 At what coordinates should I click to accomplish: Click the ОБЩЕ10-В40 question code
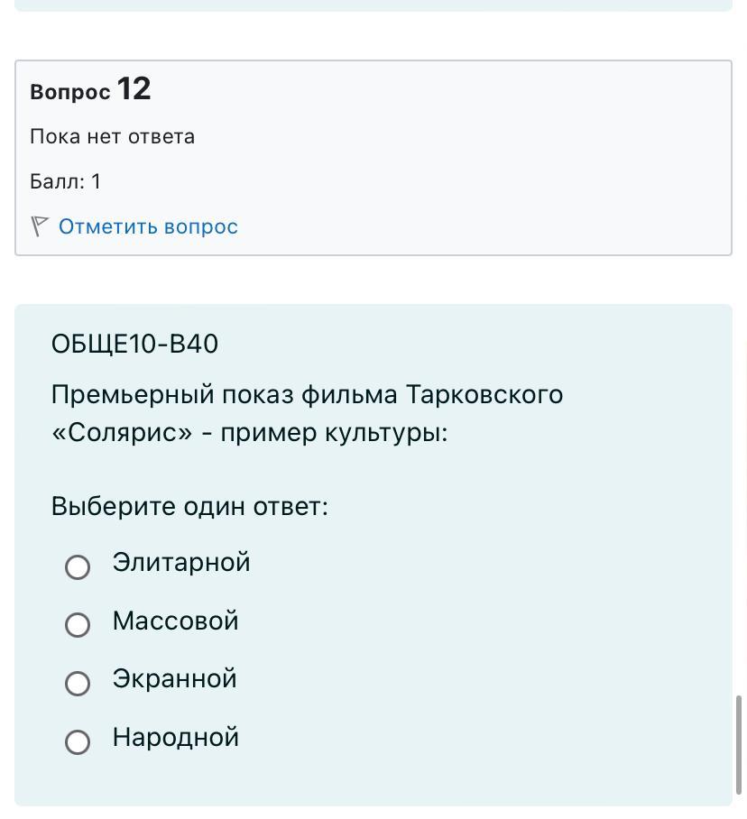[134, 344]
